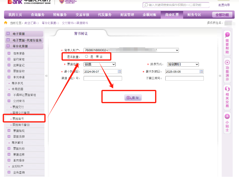Open the 商业汇票 menu
The width and height of the screenshot is (239, 181).
pyautogui.click(x=172, y=14)
